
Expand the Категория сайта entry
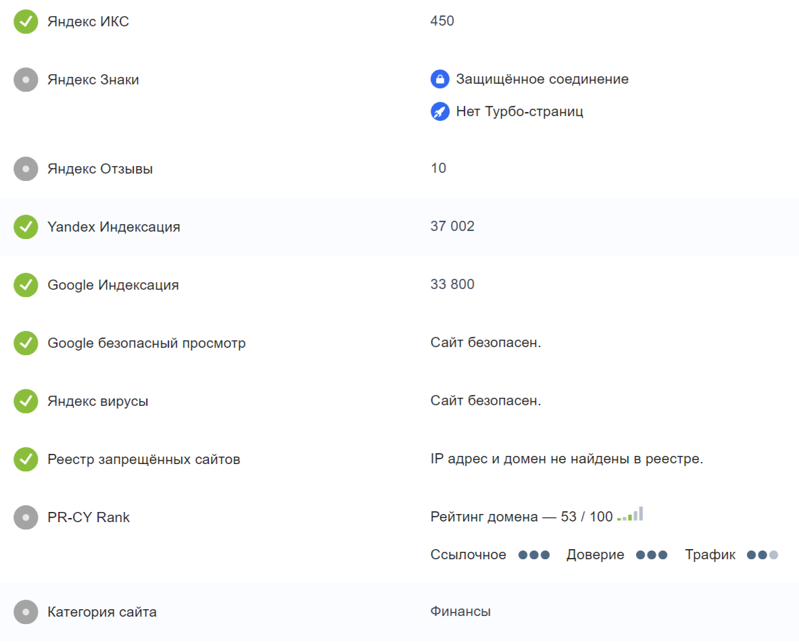pyautogui.click(x=101, y=612)
